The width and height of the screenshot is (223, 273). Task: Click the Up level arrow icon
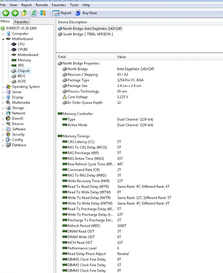24,13
